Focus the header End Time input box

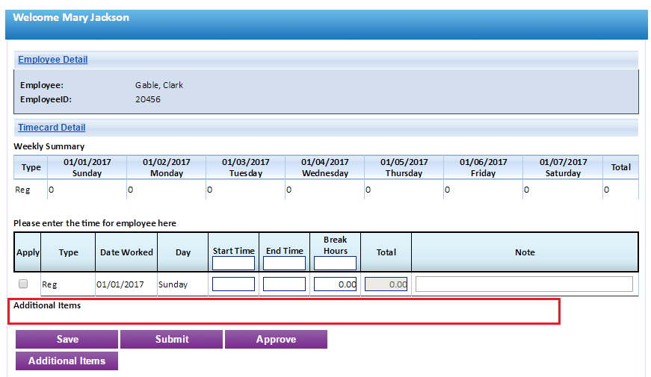pos(285,264)
